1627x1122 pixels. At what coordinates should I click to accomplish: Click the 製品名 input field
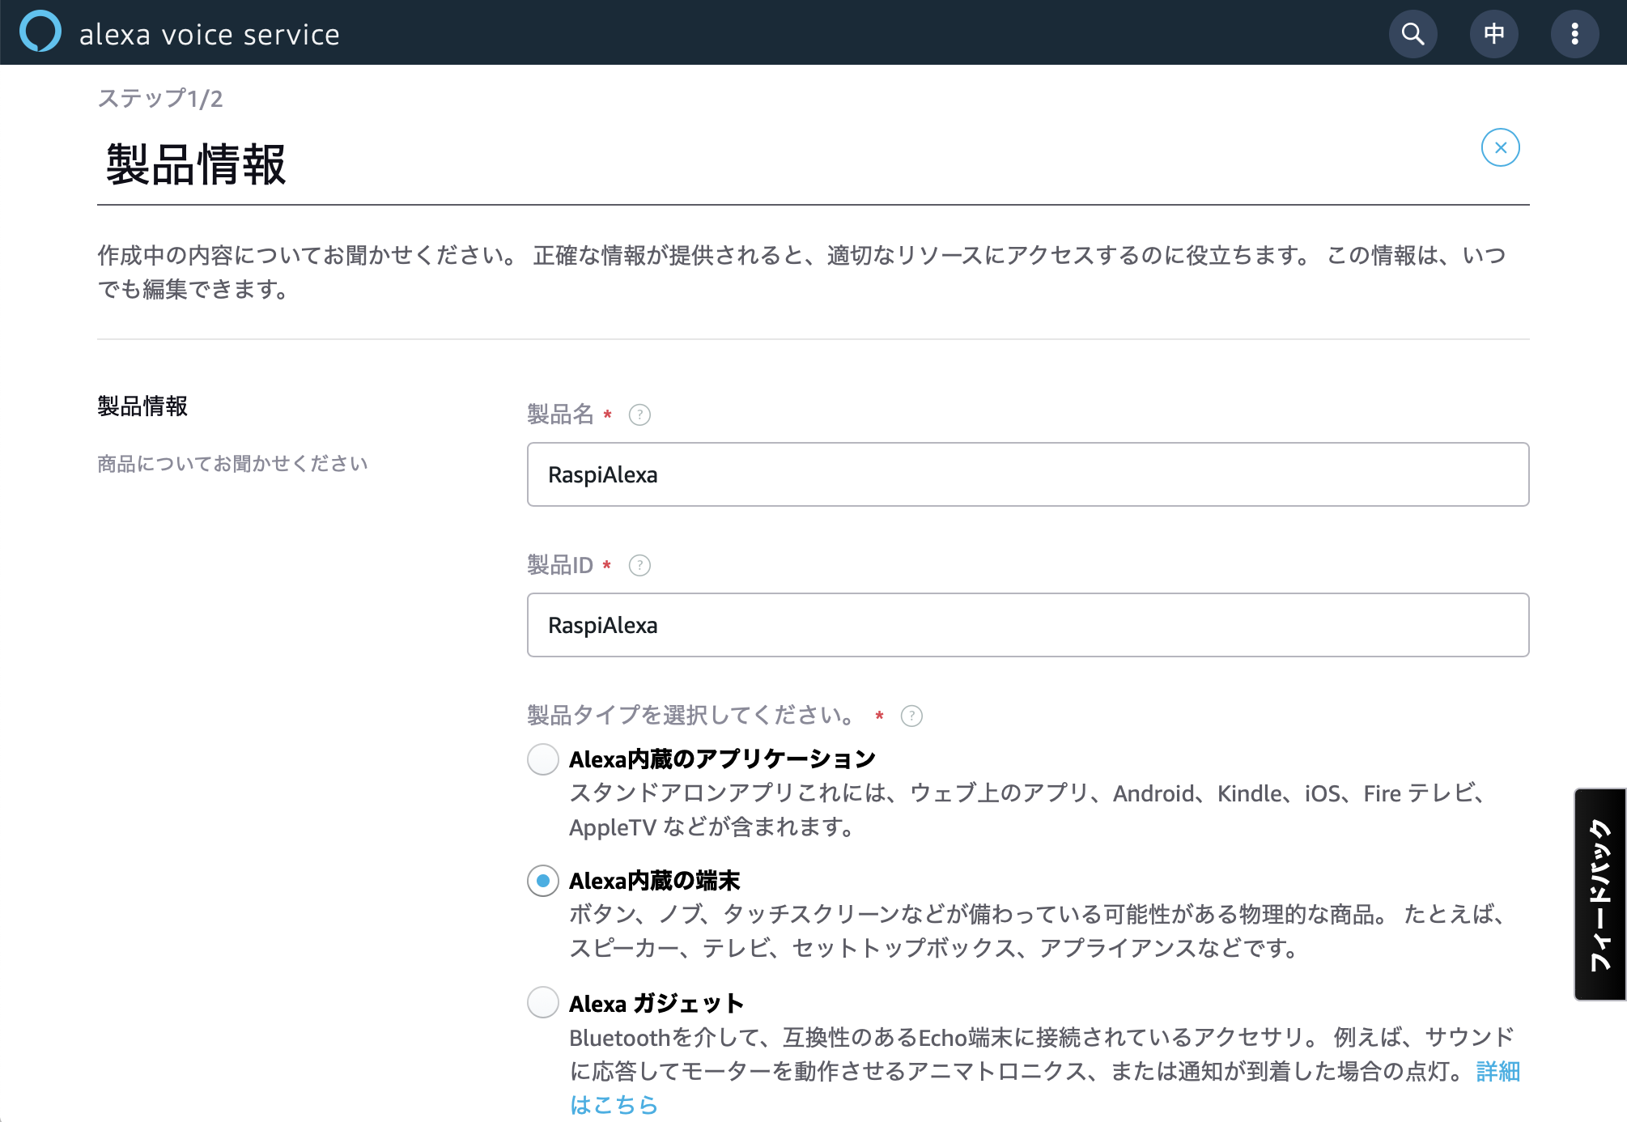(1028, 474)
